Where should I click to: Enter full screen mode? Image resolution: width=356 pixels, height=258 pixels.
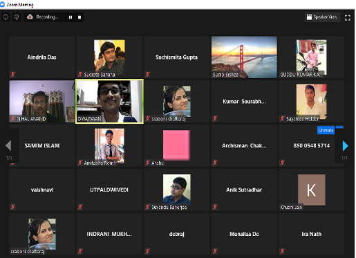tap(348, 18)
